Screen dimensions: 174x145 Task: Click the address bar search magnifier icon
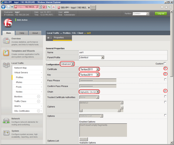click(37, 7)
